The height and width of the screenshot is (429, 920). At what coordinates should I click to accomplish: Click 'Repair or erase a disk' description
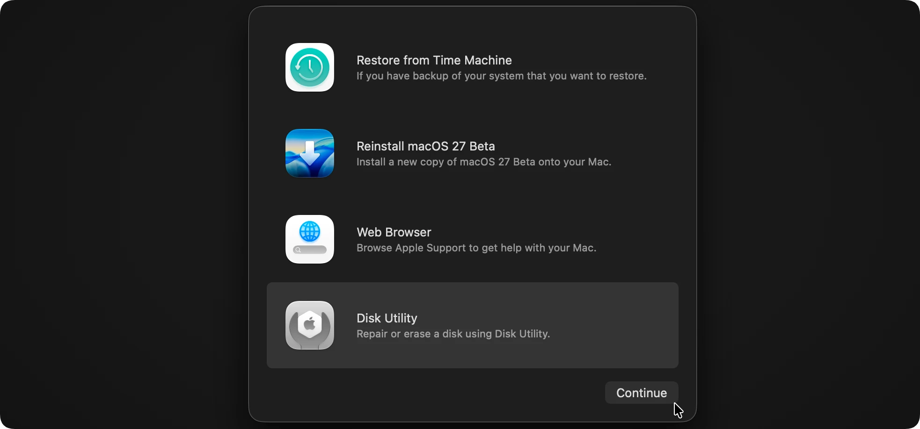coord(453,334)
